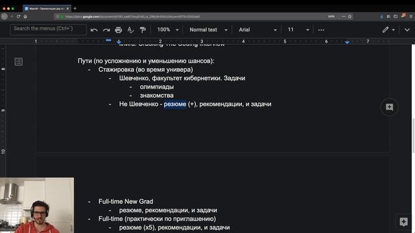Click the word олимпиады

[157, 87]
